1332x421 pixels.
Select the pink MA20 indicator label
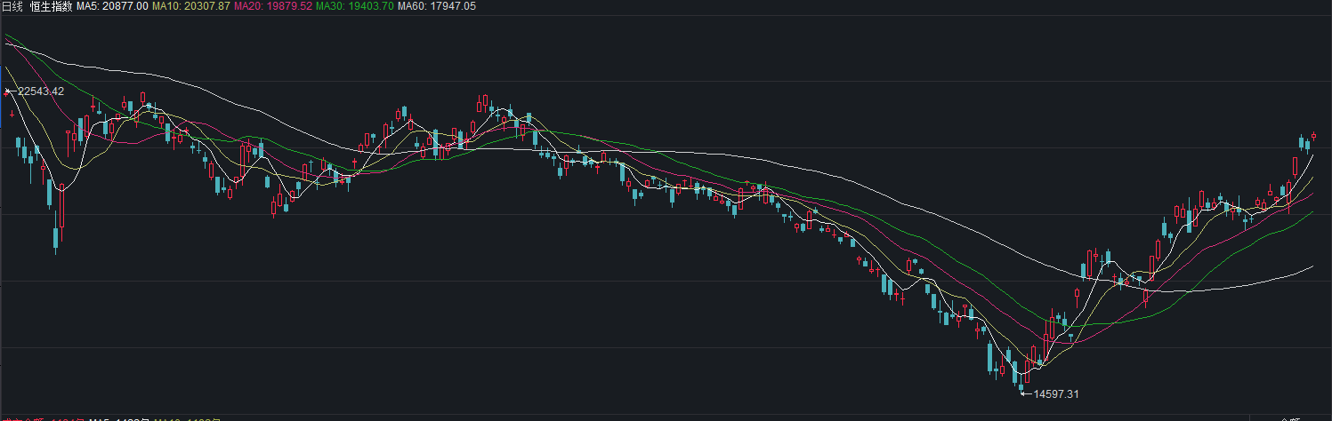point(273,6)
